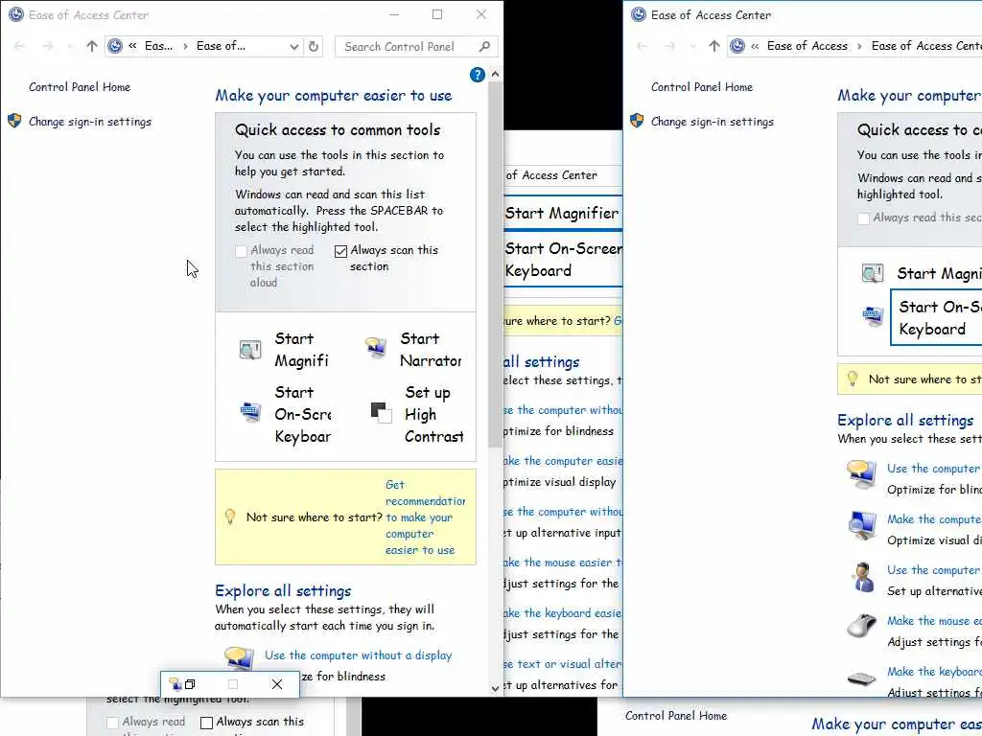Image resolution: width=982 pixels, height=736 pixels.
Task: Click the Start Narrator icon in left window
Action: tap(376, 347)
